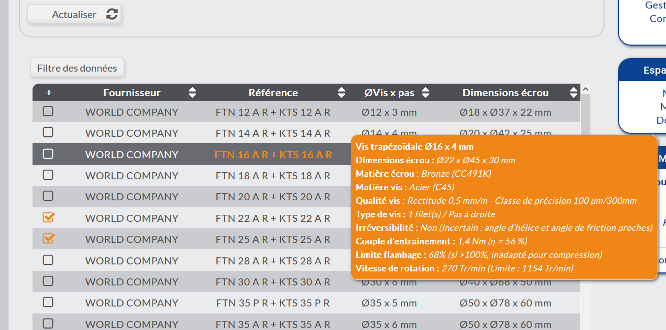
Task: Click the Ø18 x Ø37 x 22 mm cell
Action: (505, 112)
